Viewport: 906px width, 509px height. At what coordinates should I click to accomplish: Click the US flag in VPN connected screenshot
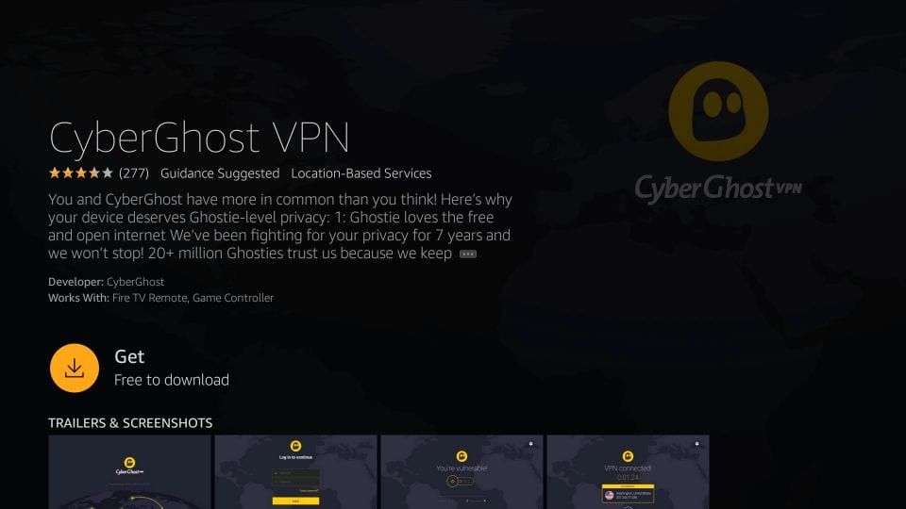pos(609,495)
